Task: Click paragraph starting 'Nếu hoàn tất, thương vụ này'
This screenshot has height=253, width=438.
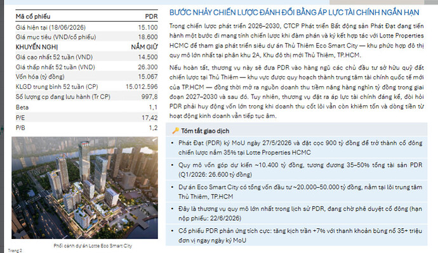Action: coord(296,92)
